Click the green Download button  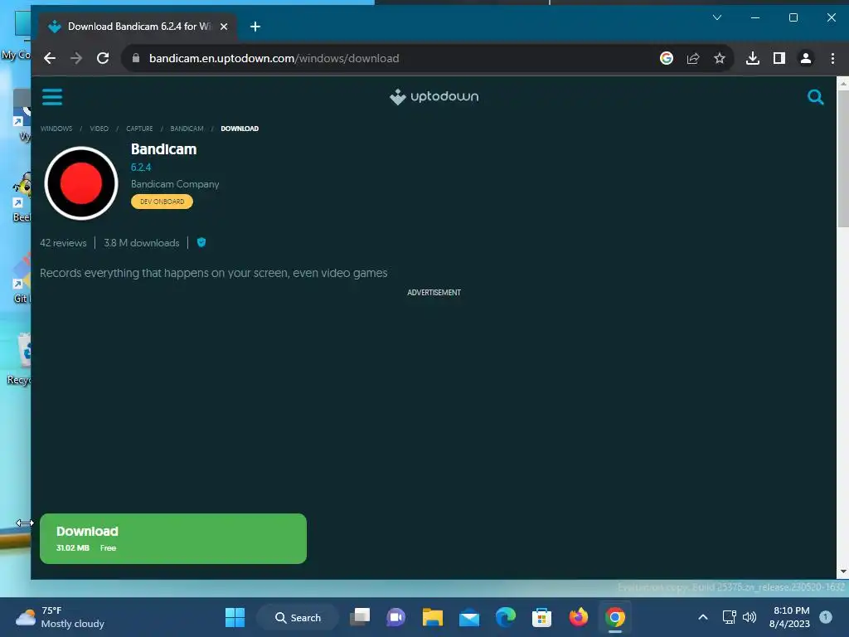tap(173, 538)
